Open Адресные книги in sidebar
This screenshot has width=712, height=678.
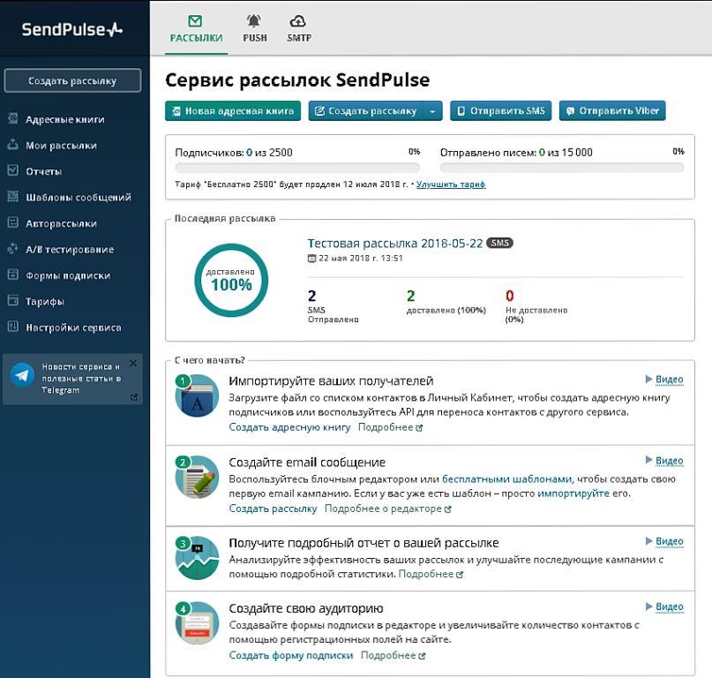65,119
